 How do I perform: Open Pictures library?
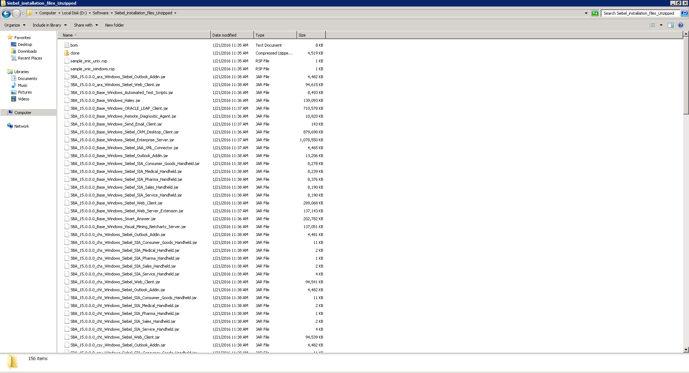pos(25,92)
